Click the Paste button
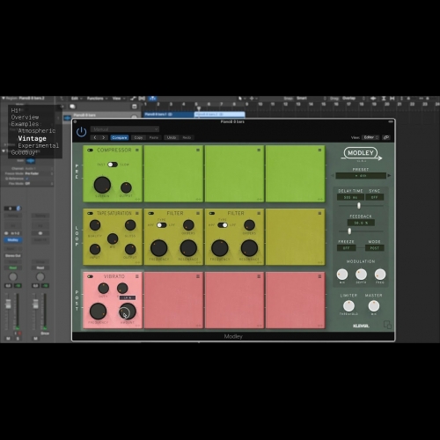 point(153,137)
